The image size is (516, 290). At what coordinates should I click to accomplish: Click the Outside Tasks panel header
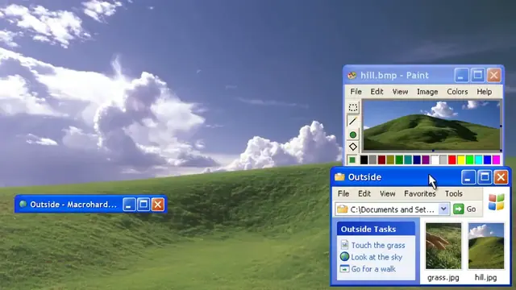(376, 229)
